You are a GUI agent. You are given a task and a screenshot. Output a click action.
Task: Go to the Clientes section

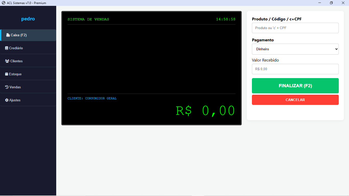click(28, 61)
